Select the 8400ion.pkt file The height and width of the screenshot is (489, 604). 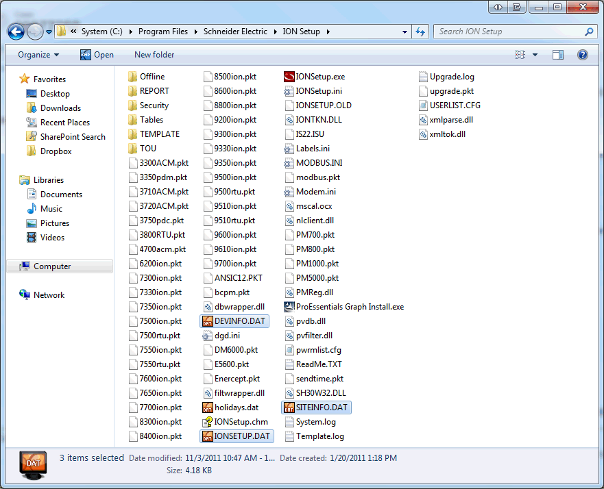click(x=155, y=436)
